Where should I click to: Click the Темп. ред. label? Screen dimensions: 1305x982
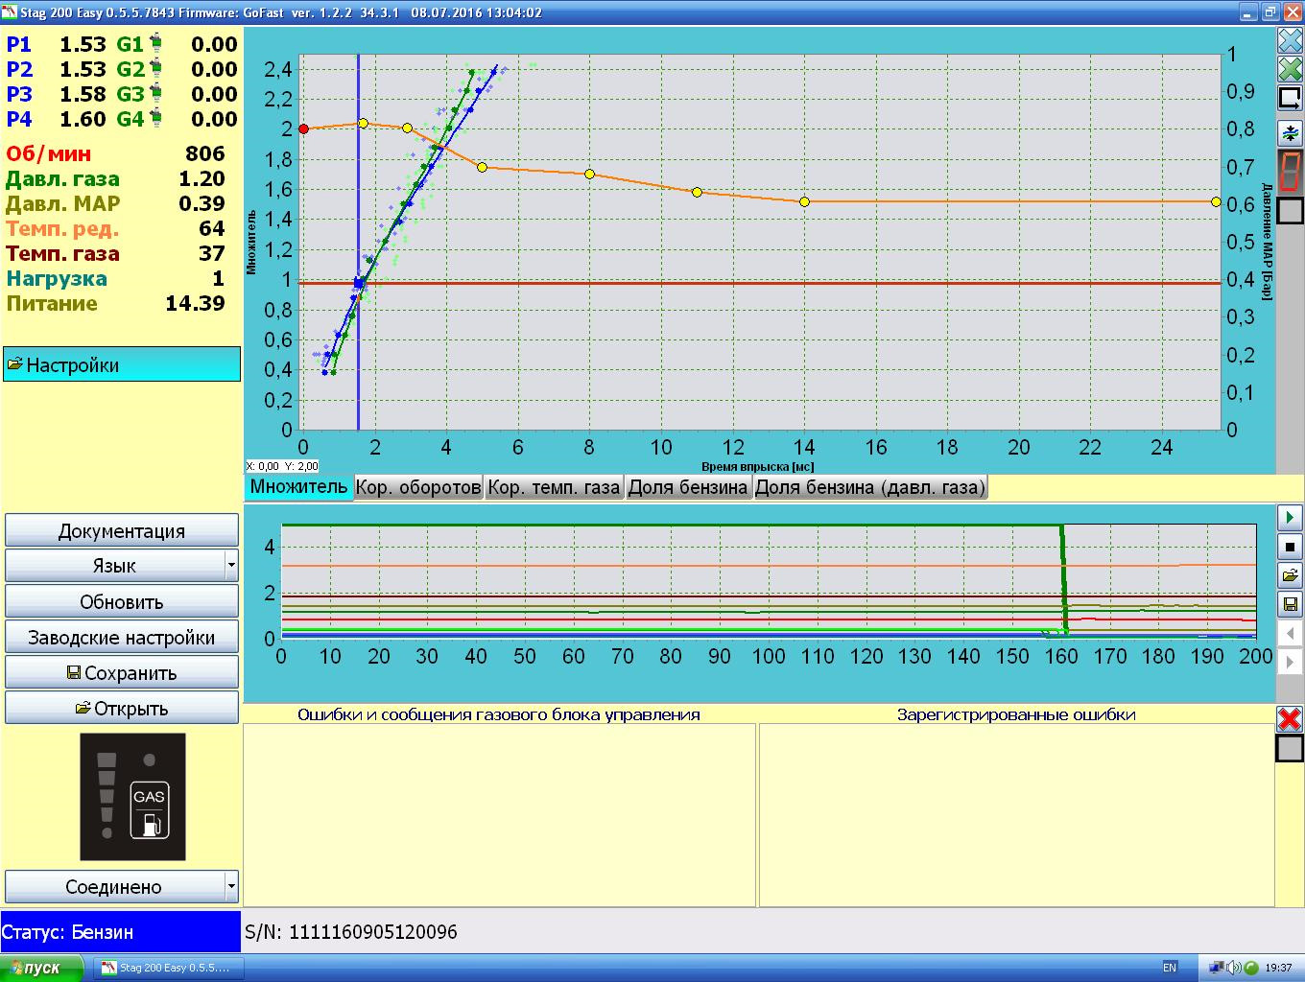(x=62, y=228)
